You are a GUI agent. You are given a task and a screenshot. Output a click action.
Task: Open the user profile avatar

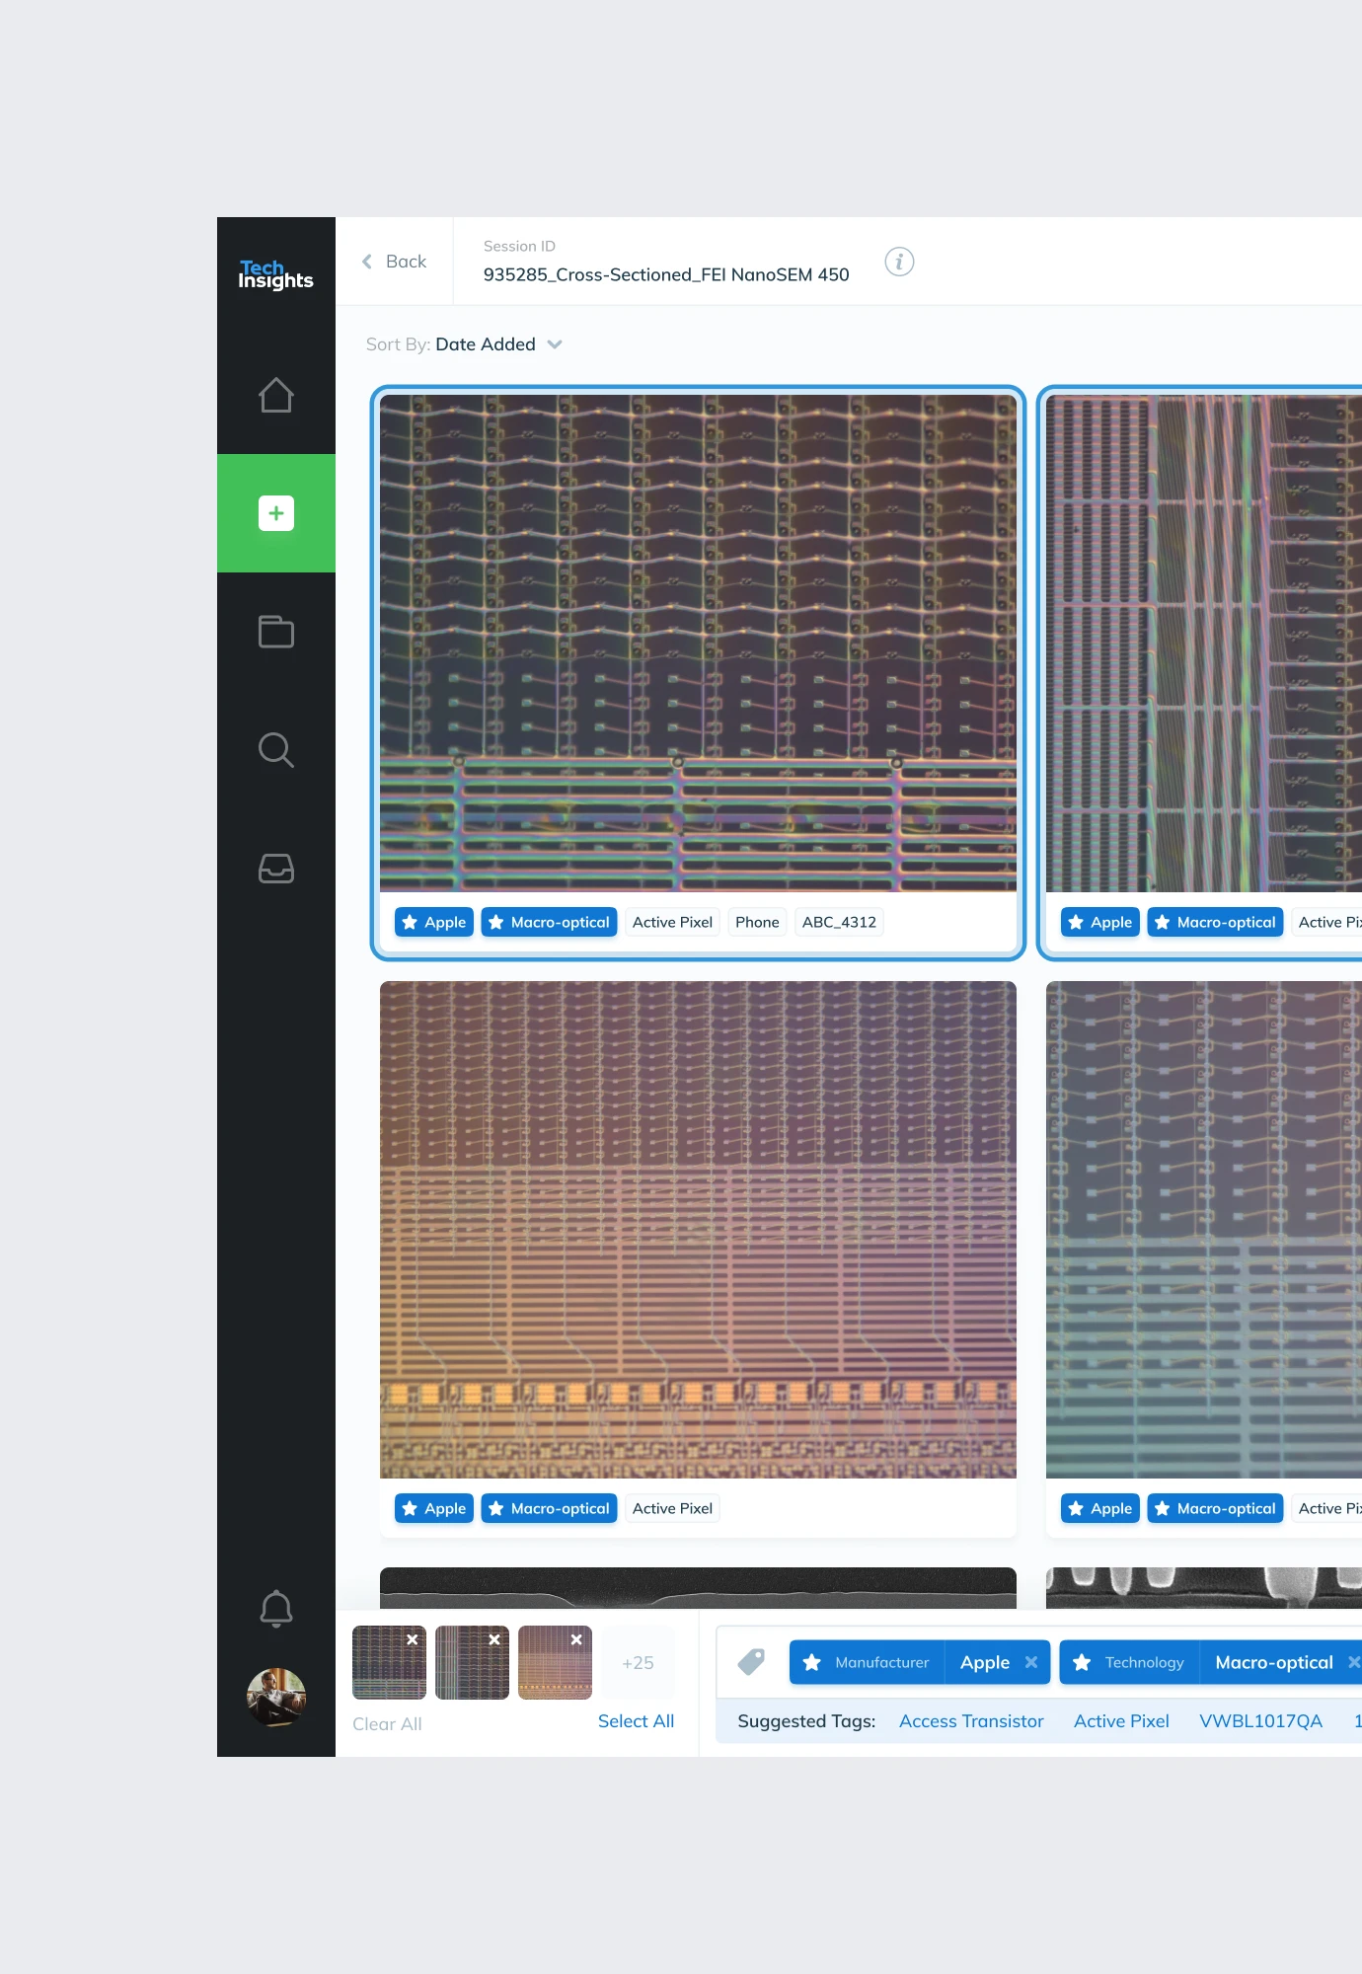click(x=275, y=1697)
